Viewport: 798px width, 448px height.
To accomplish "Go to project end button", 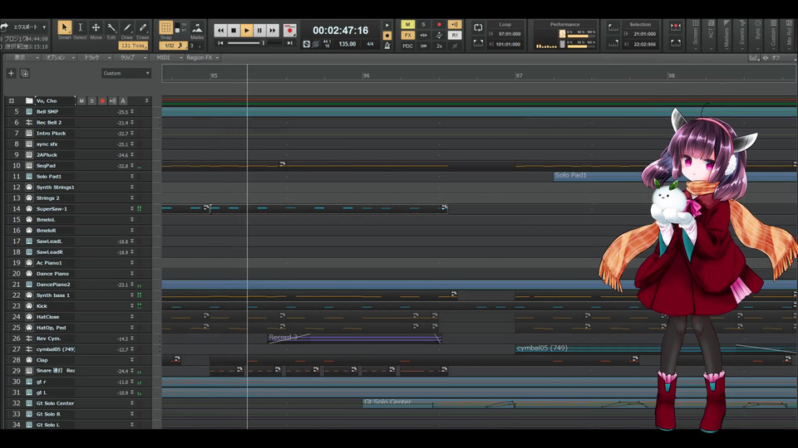I will 289,43.
